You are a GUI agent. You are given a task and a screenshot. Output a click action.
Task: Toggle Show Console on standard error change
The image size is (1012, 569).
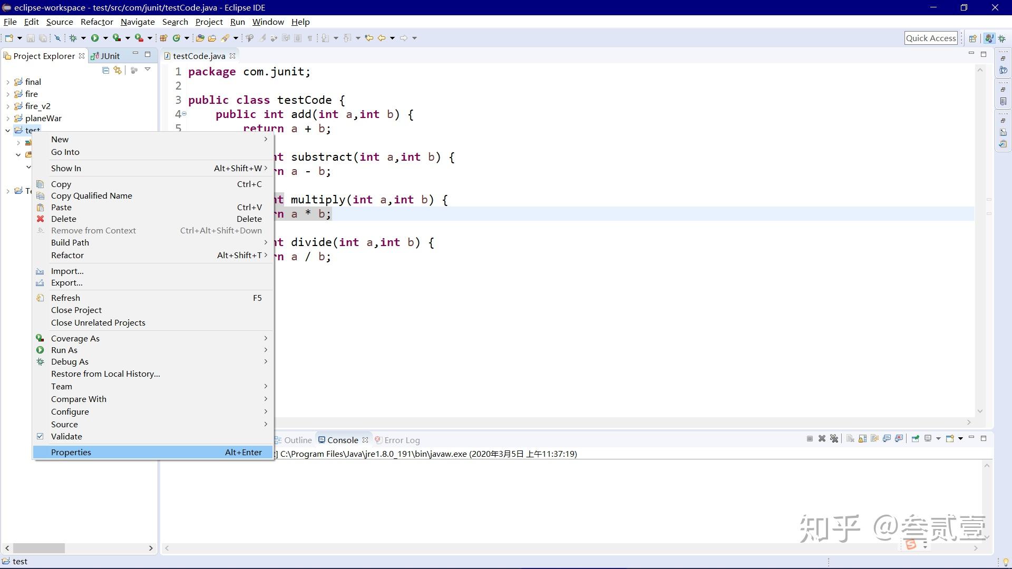pos(899,439)
